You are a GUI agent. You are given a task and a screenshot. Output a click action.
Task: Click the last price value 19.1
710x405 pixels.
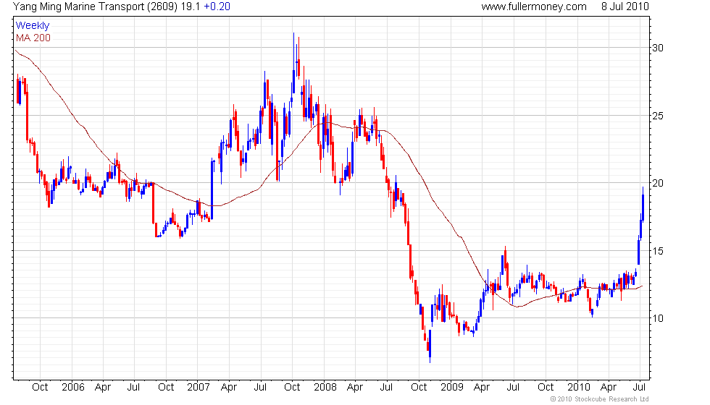tap(191, 7)
